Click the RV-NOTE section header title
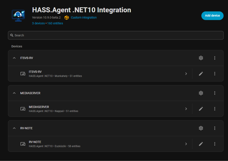 [x=26, y=128]
